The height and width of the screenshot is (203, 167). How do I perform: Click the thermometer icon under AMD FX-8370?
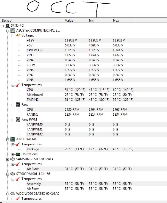(x=18, y=144)
